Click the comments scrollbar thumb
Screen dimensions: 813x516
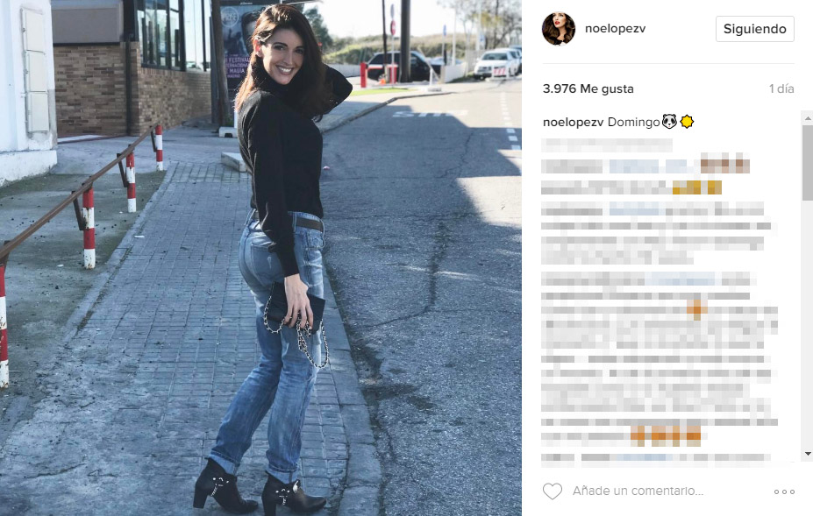(807, 162)
